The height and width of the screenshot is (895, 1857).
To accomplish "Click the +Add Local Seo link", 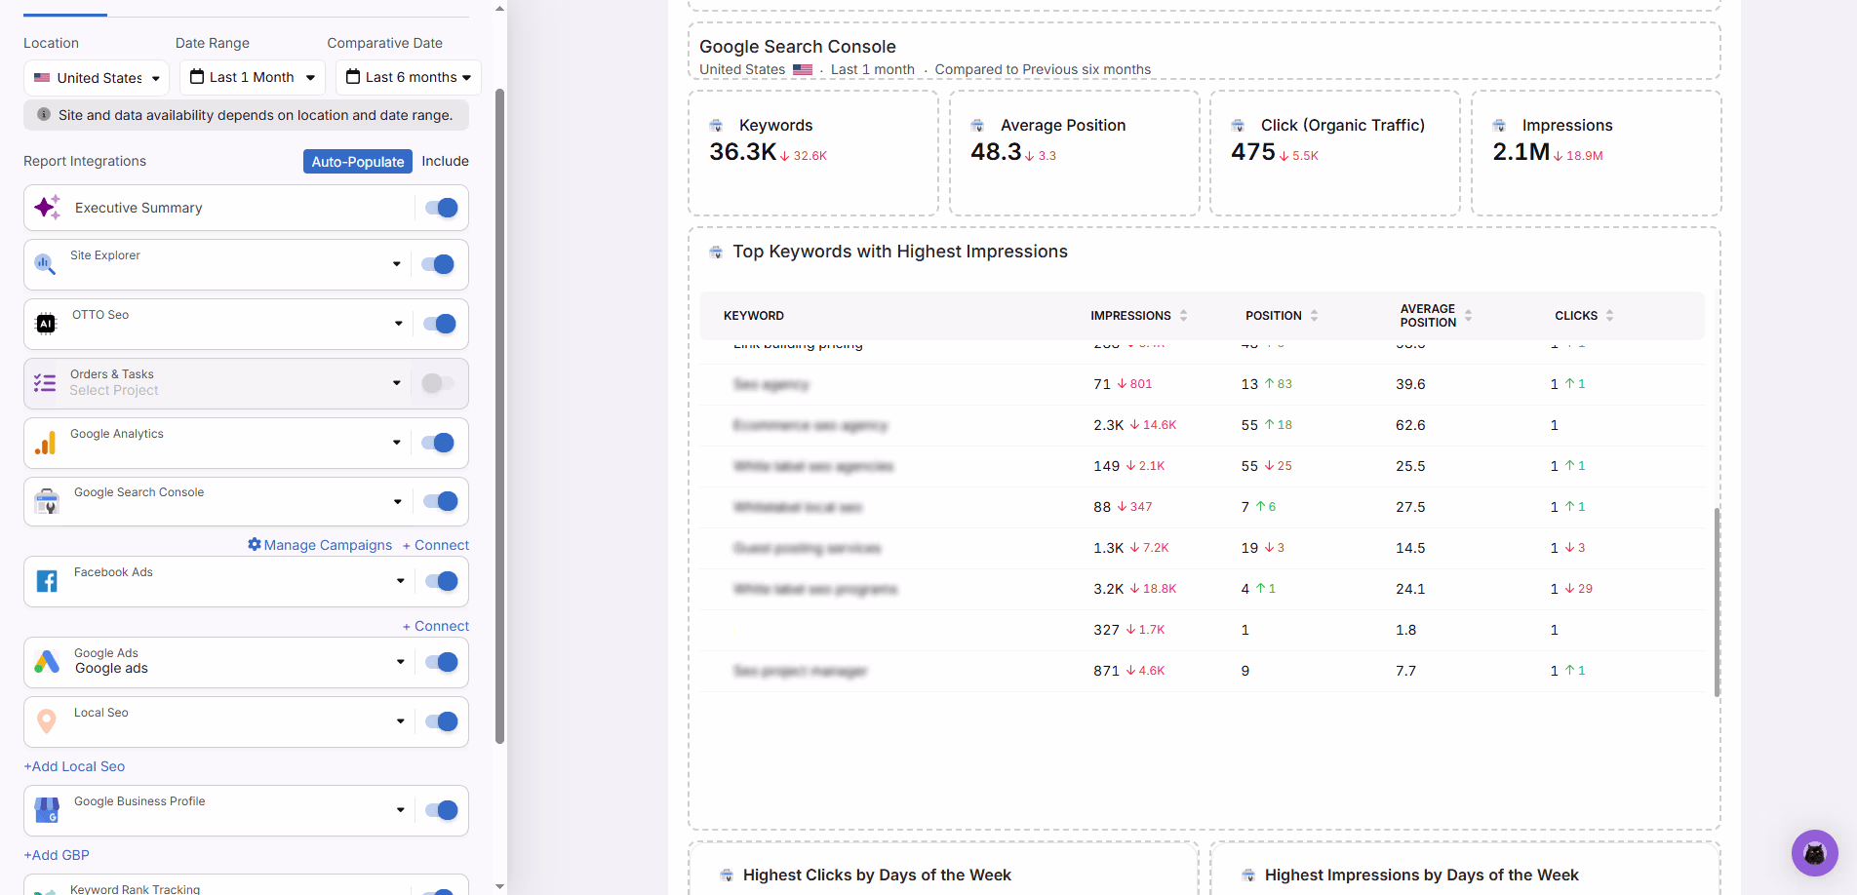I will (74, 766).
